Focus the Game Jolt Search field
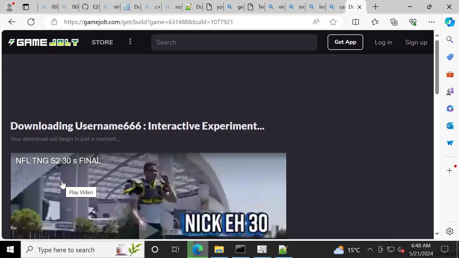 tap(234, 42)
